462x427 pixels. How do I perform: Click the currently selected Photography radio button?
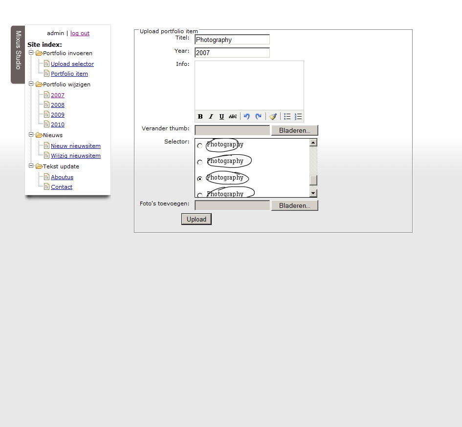[x=199, y=179]
